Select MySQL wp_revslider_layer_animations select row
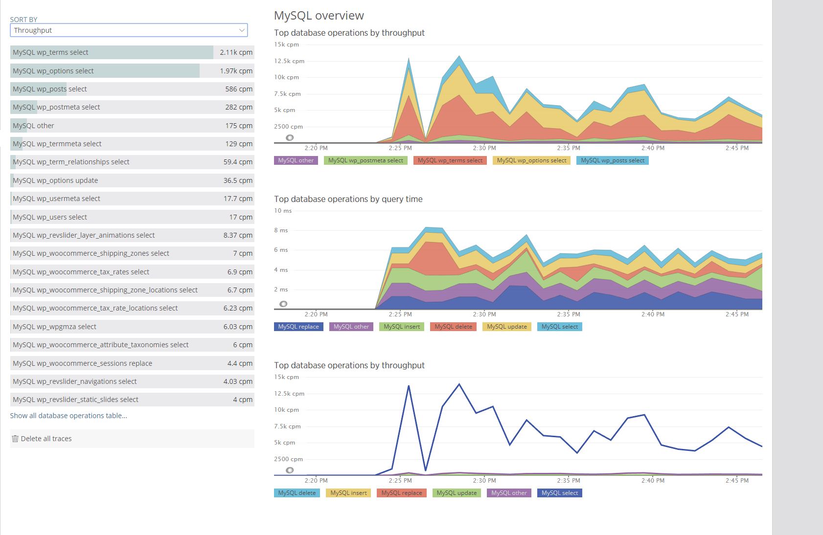 tap(132, 235)
